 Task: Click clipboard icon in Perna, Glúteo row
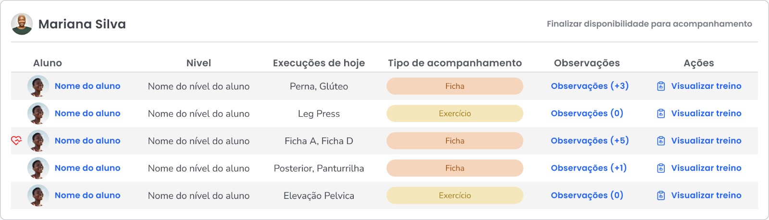[x=661, y=86]
